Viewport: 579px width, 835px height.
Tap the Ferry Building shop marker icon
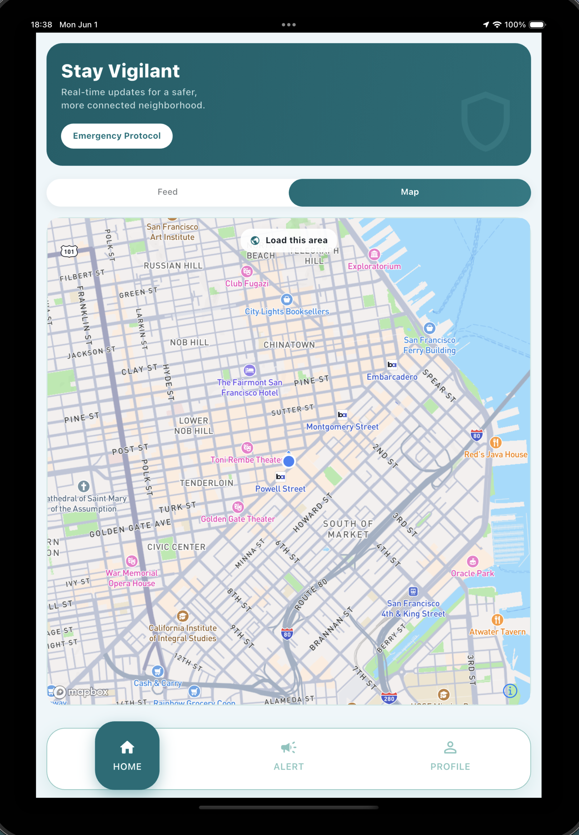point(429,328)
